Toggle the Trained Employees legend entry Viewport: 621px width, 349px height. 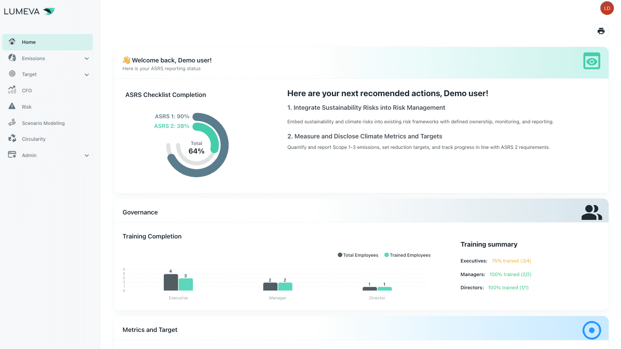(407, 255)
